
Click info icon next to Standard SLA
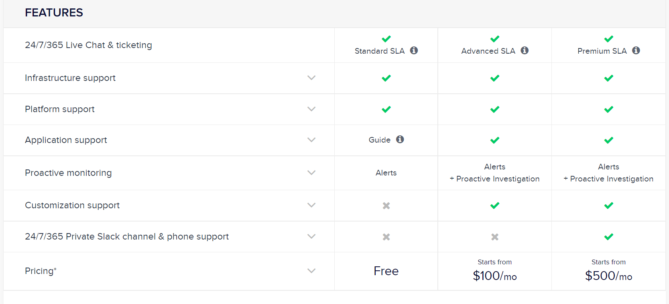coord(414,50)
